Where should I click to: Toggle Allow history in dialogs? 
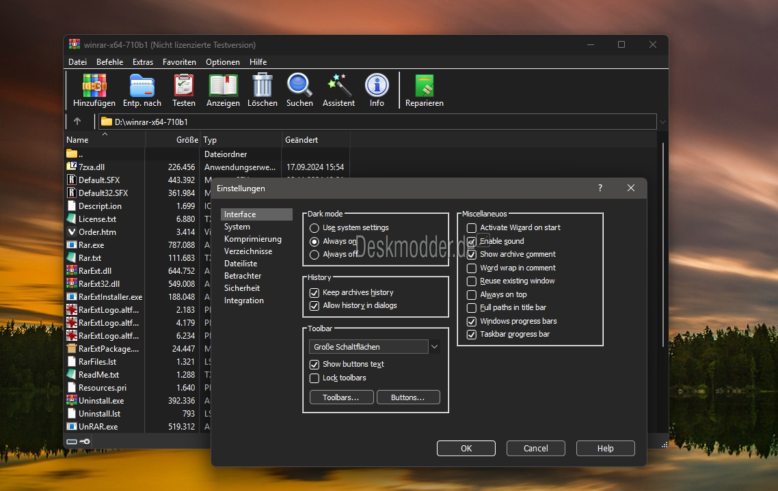(x=314, y=306)
